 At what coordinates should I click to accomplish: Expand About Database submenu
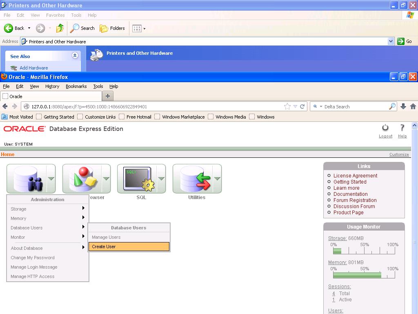[83, 247]
